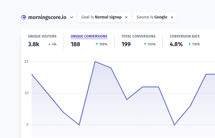215x138 pixels.
Task: Select the Total Conversions metric
Action: [x=138, y=36]
